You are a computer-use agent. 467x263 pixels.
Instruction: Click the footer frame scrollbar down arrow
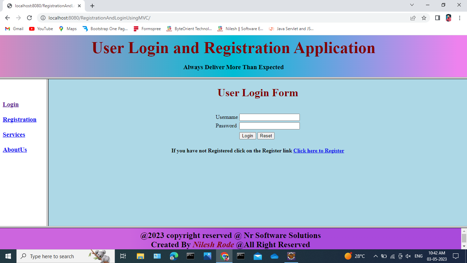coord(464,246)
